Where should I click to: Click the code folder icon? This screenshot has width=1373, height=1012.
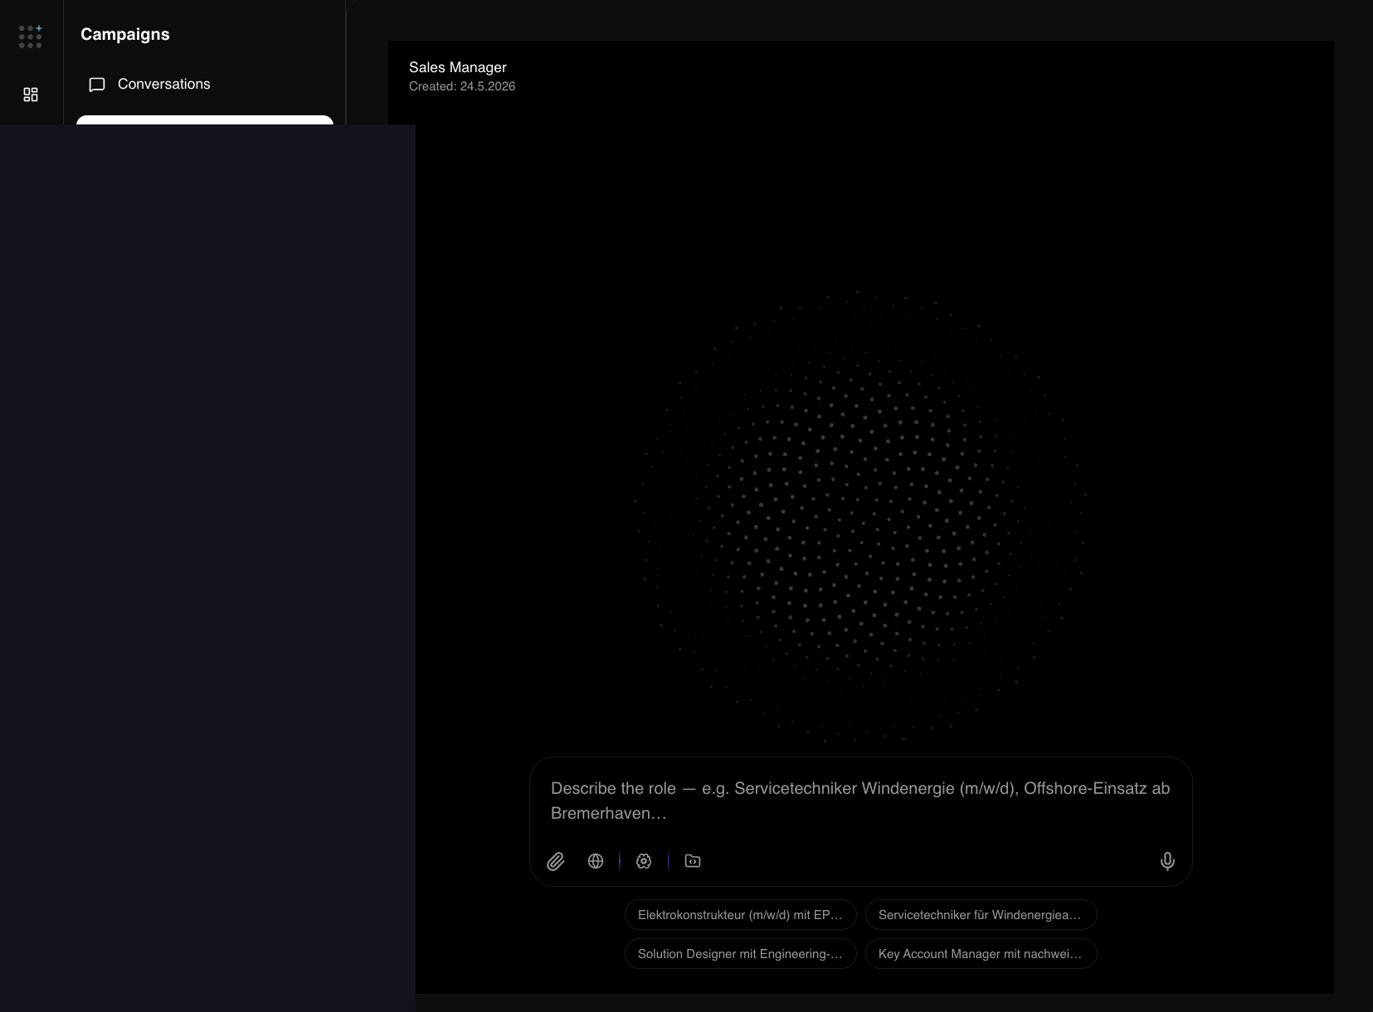point(693,861)
